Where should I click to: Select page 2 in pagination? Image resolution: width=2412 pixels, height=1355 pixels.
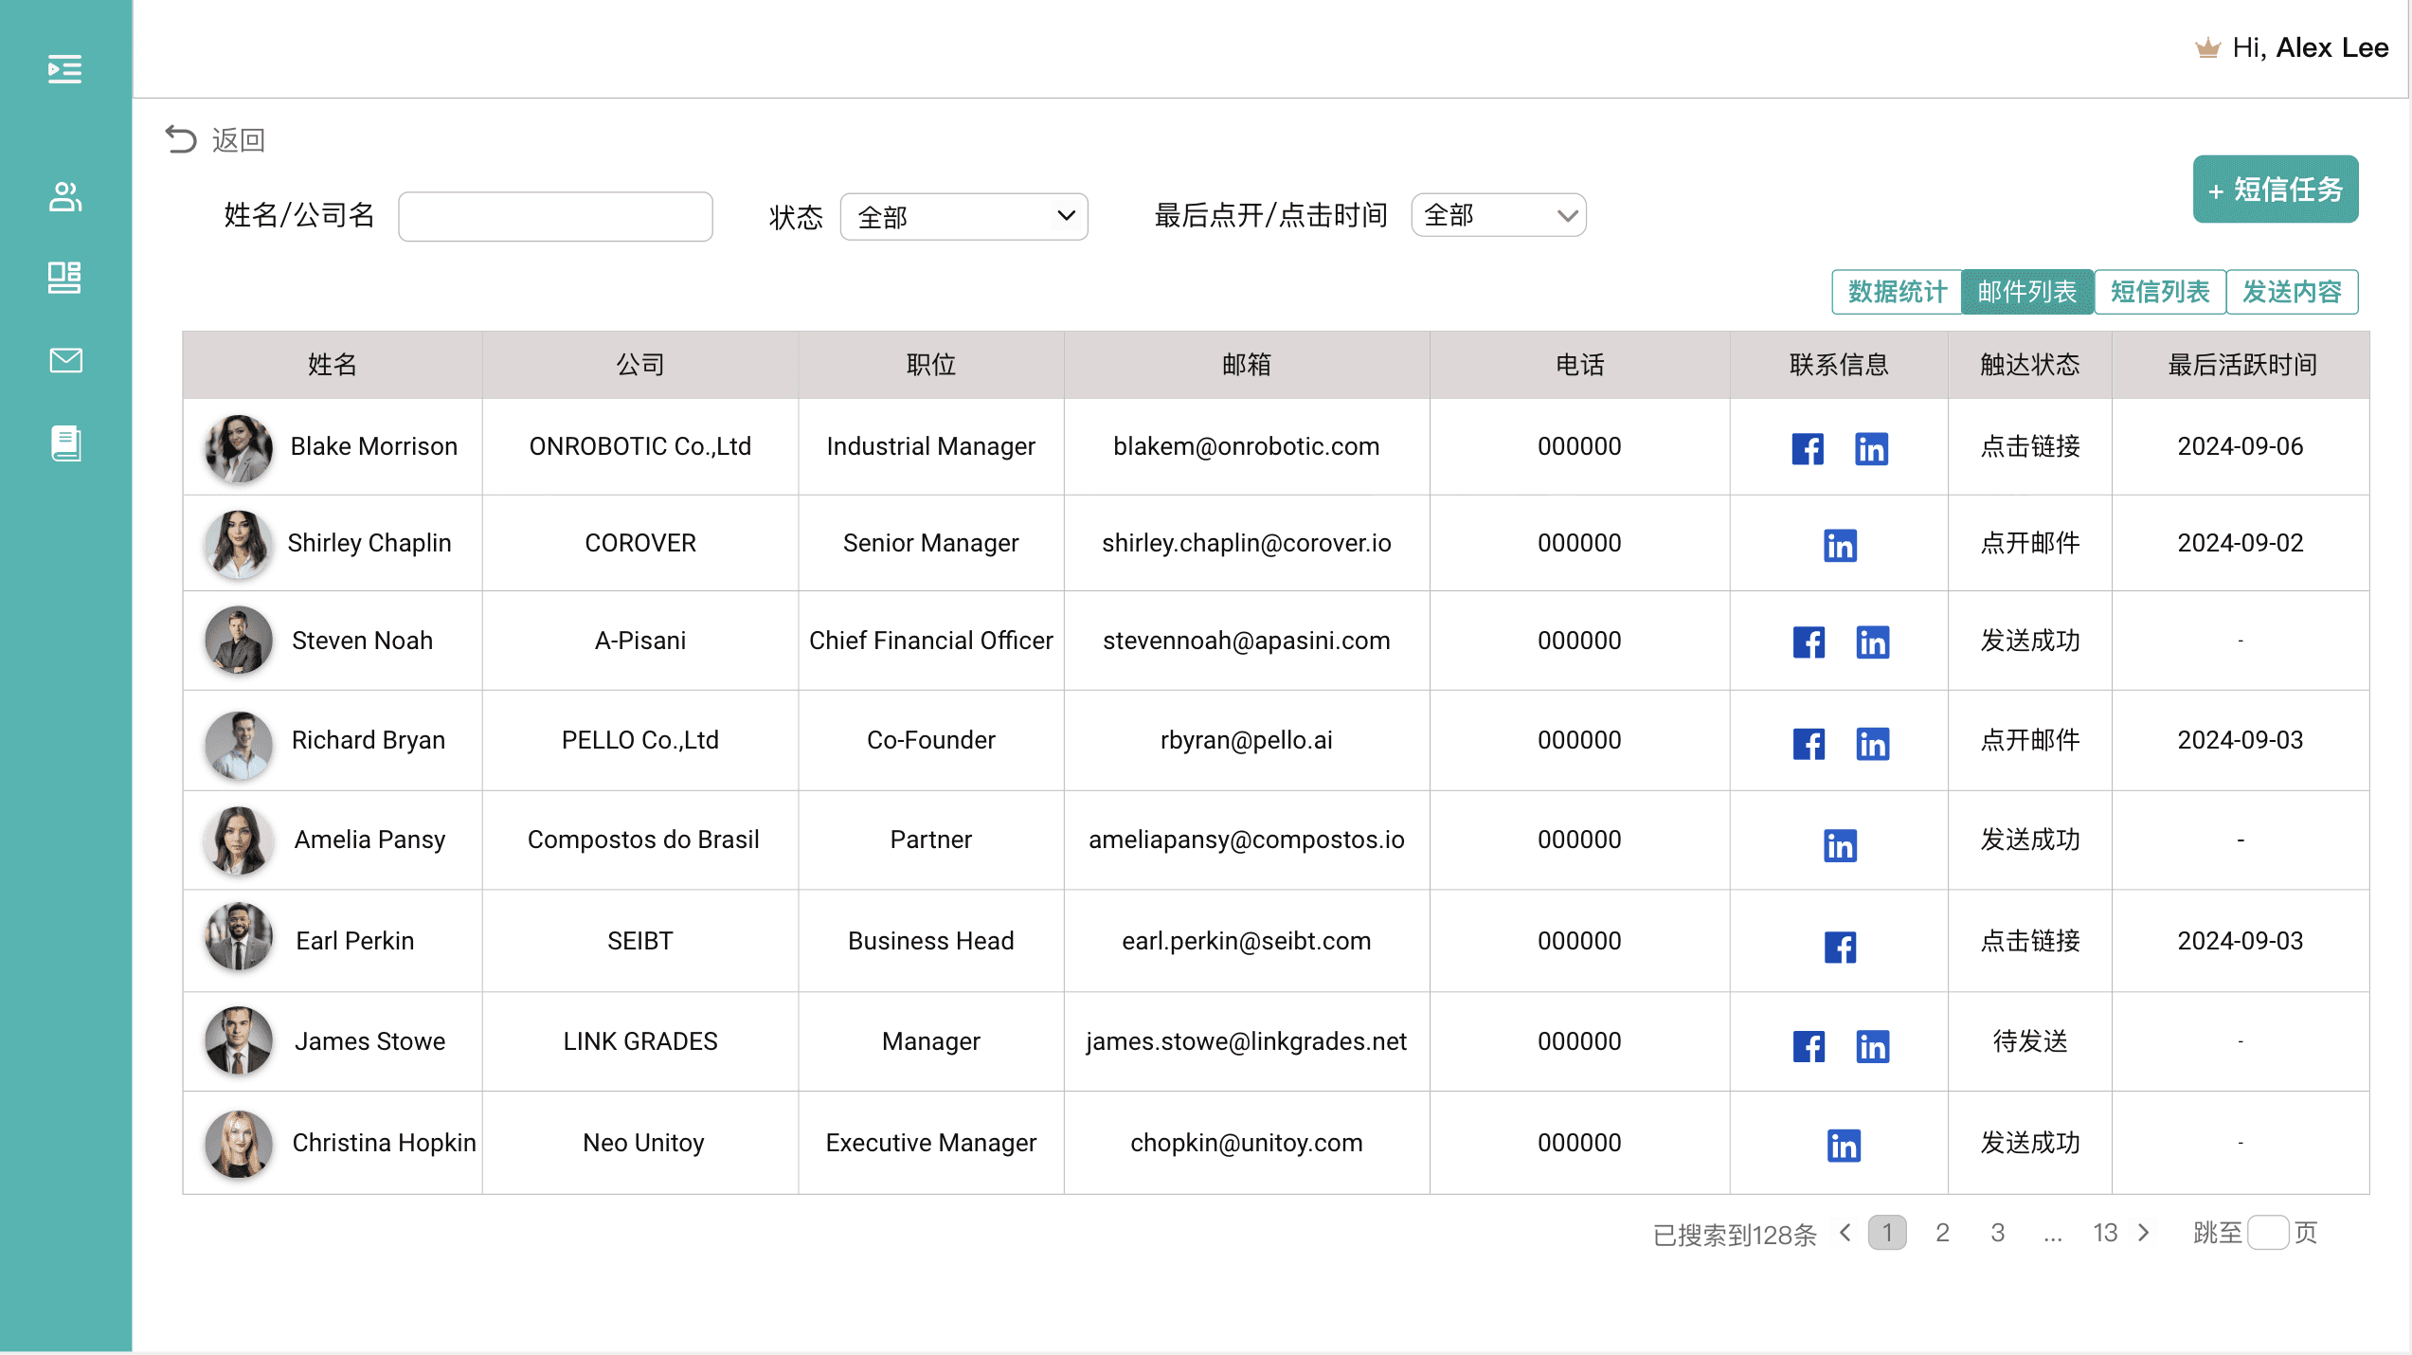click(1943, 1233)
